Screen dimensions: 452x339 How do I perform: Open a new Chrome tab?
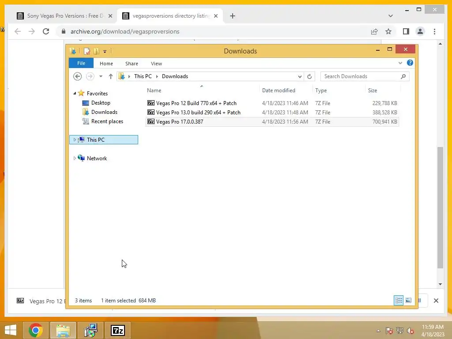click(x=233, y=16)
